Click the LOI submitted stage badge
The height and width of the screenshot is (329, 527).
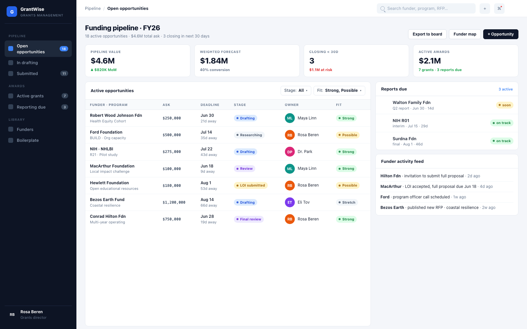[x=251, y=186]
